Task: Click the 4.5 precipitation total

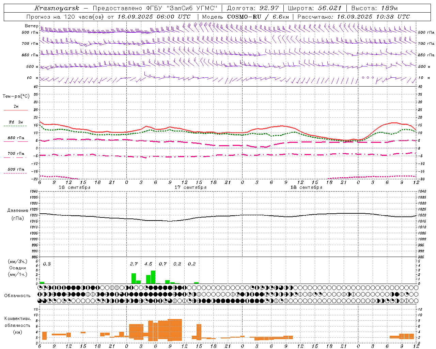Action: (148, 264)
